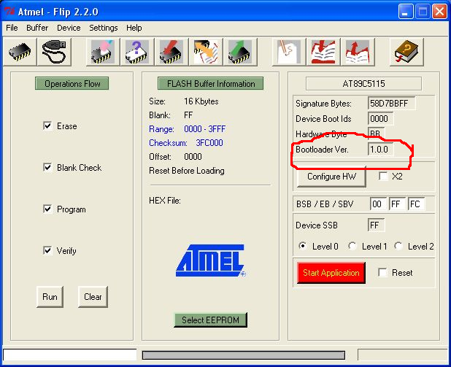This screenshot has width=451, height=367.
Task: Click the Device SSB field
Action: pos(376,225)
